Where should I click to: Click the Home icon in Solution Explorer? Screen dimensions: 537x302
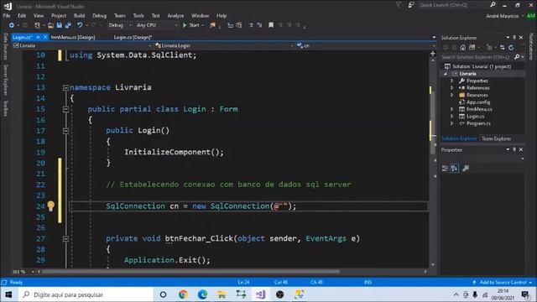pos(463,48)
